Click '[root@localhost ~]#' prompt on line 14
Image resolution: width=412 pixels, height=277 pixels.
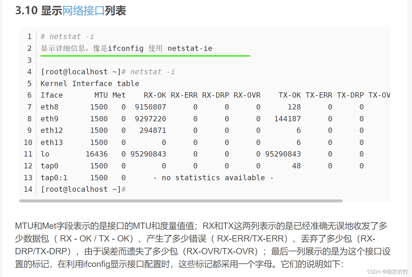[83, 189]
